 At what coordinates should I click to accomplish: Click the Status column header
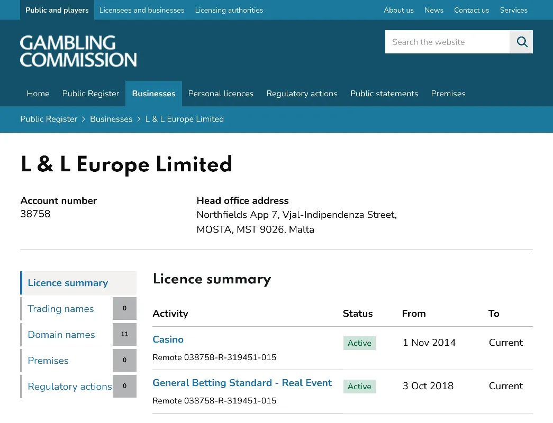point(358,314)
